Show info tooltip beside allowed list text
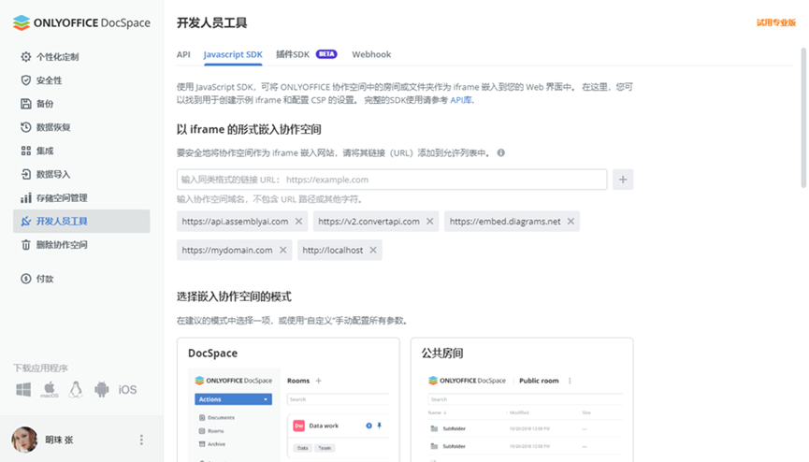This screenshot has height=462, width=809. click(501, 152)
